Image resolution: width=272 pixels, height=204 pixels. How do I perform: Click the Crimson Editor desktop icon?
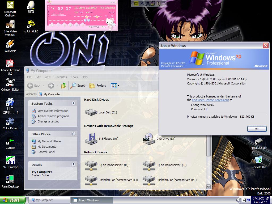point(10,83)
